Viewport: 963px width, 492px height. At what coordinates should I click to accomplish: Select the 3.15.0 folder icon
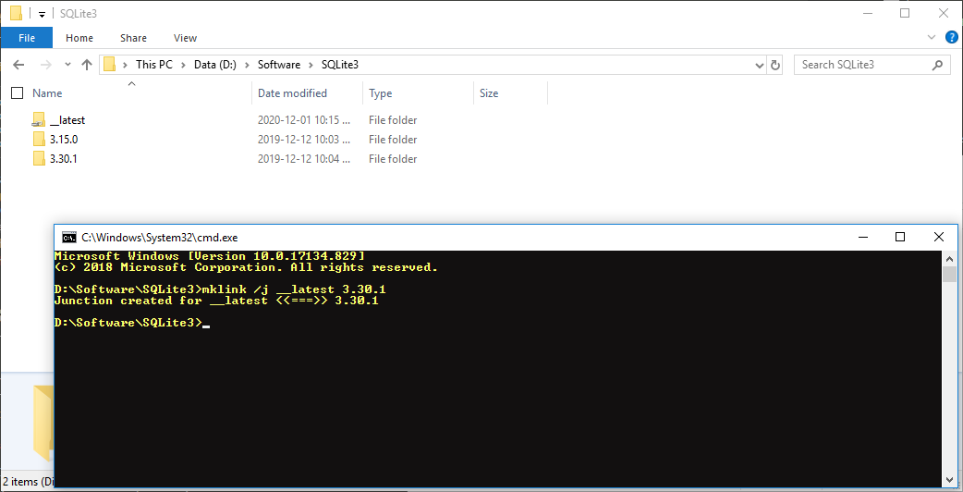tap(39, 140)
